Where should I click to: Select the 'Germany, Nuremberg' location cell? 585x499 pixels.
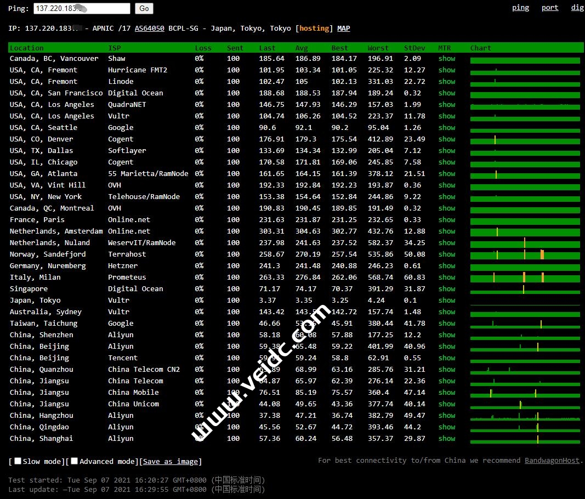pos(48,266)
